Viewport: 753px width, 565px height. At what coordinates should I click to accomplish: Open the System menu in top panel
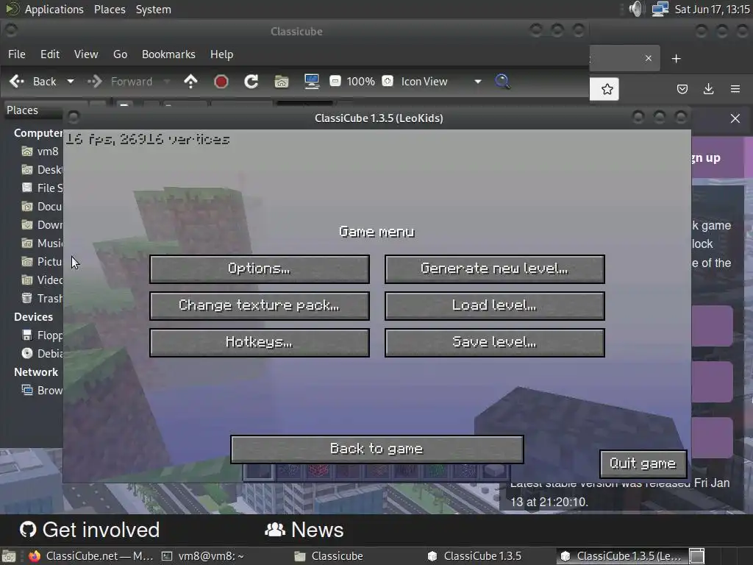point(153,9)
